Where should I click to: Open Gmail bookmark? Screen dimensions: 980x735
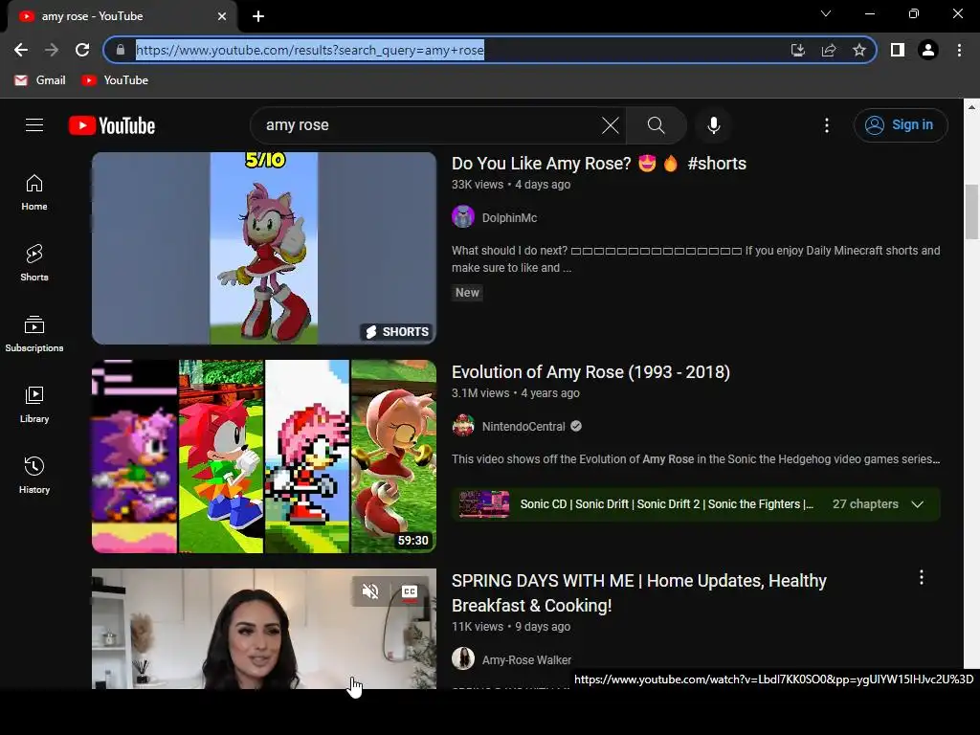click(39, 80)
